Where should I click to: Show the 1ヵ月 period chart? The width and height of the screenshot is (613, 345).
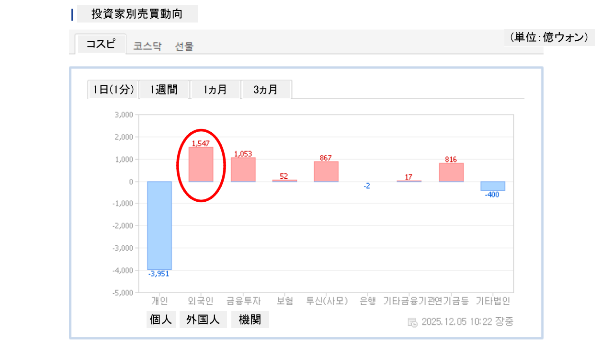[215, 90]
